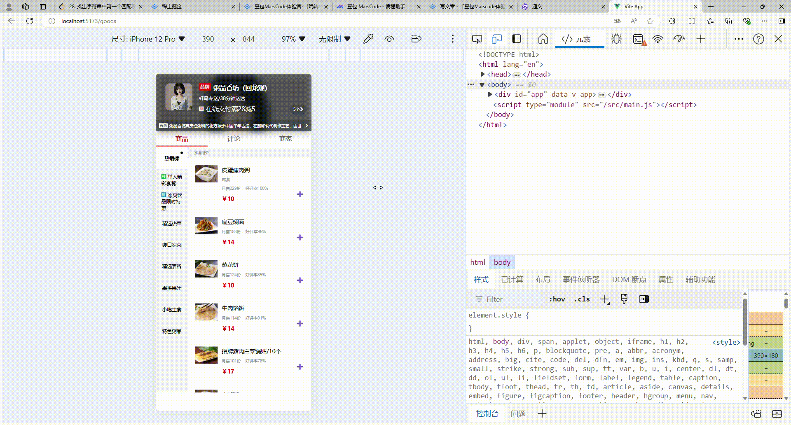Toggle :hov element state editor

(x=557, y=299)
